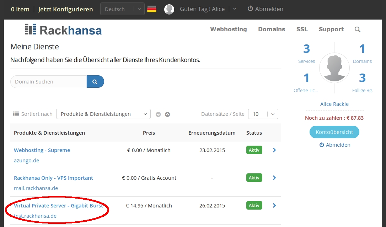
Task: Click the Erneuerungsdatum column header
Action: [212, 133]
